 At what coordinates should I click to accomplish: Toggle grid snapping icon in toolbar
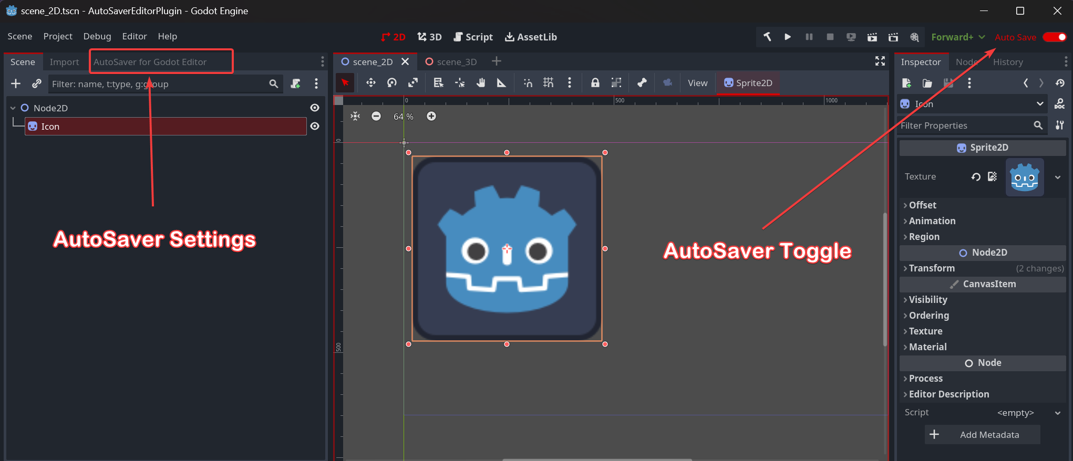tap(548, 83)
